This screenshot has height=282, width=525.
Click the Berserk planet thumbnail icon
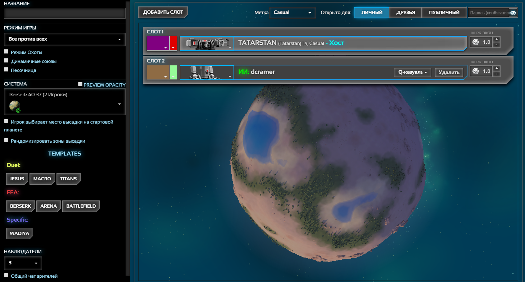pos(14,106)
